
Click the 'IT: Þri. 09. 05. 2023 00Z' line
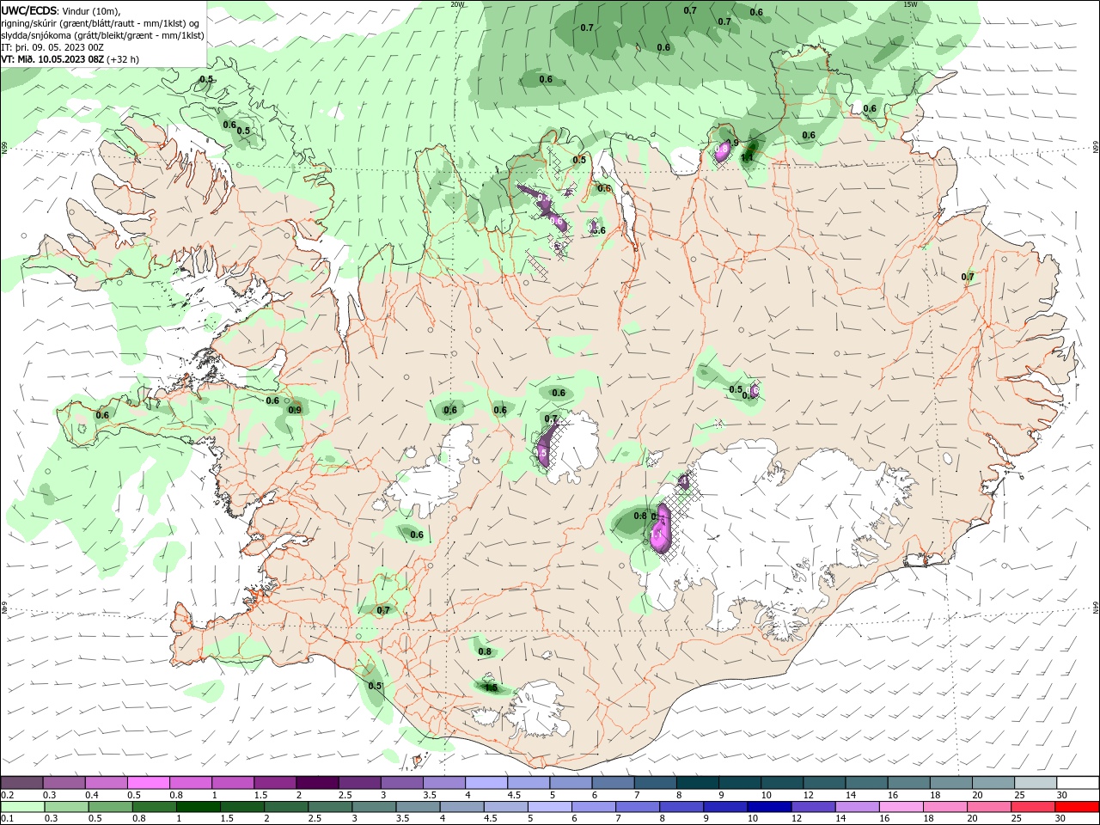click(x=52, y=47)
